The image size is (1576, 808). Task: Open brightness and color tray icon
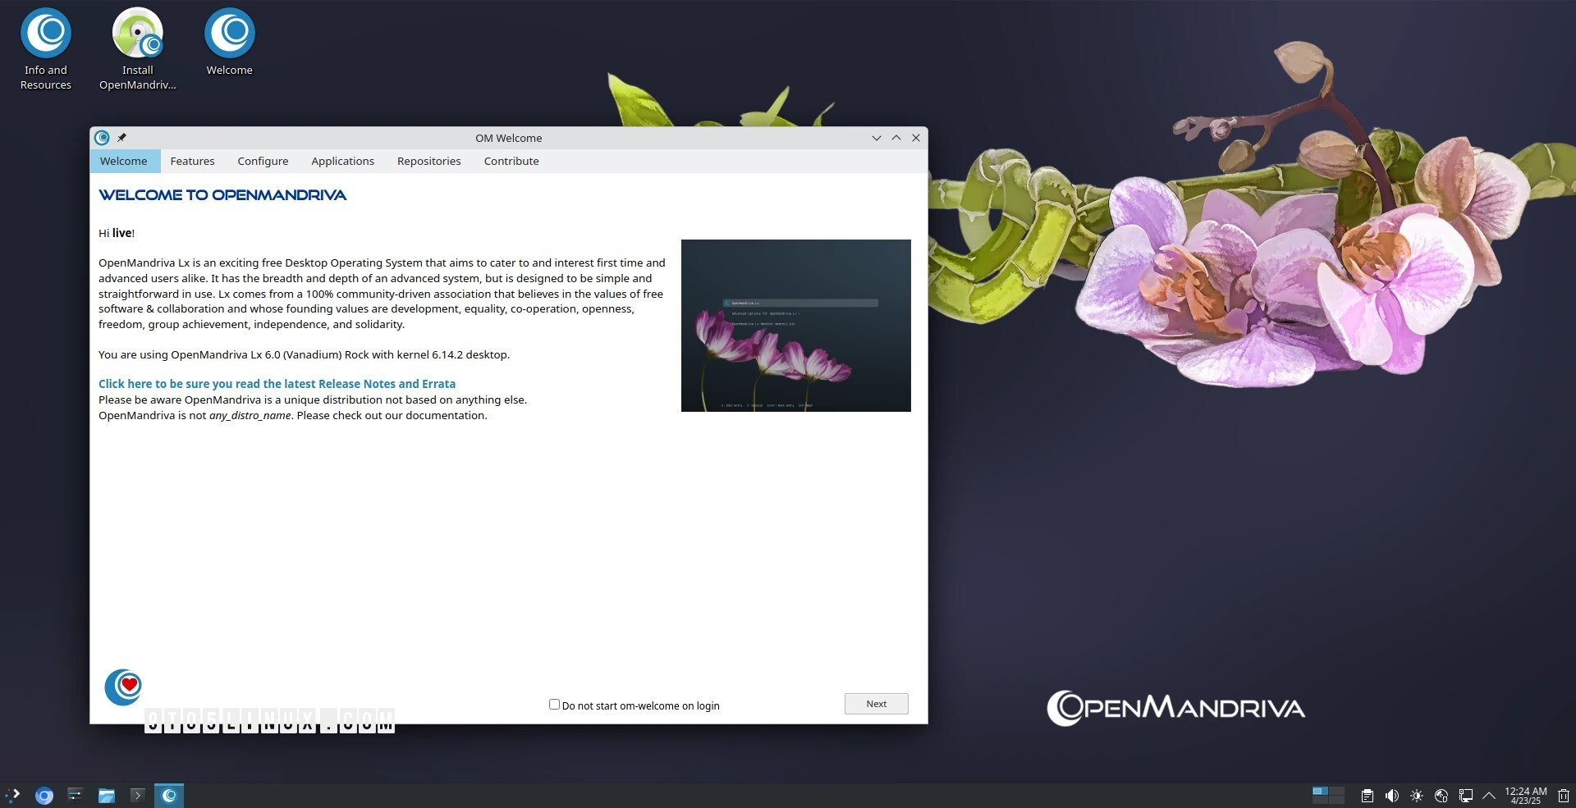pos(1417,796)
